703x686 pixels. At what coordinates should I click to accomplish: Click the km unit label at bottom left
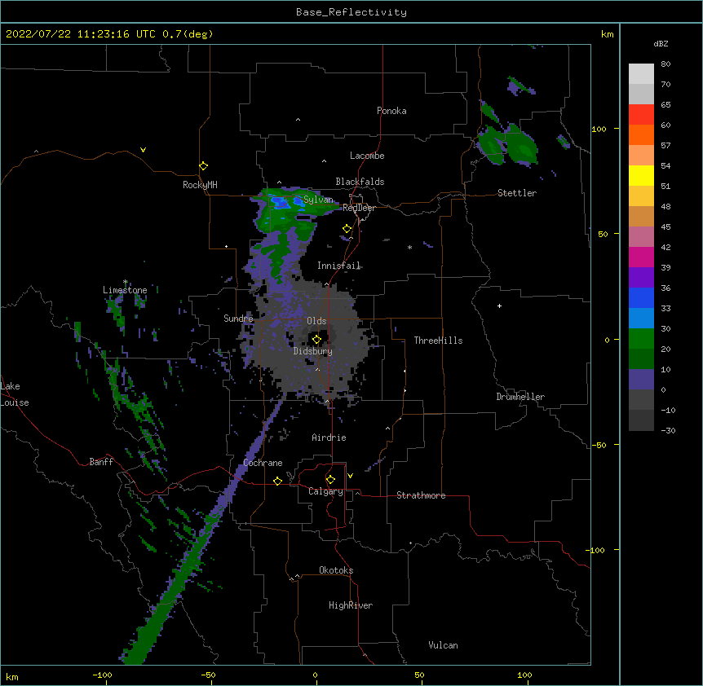12,676
